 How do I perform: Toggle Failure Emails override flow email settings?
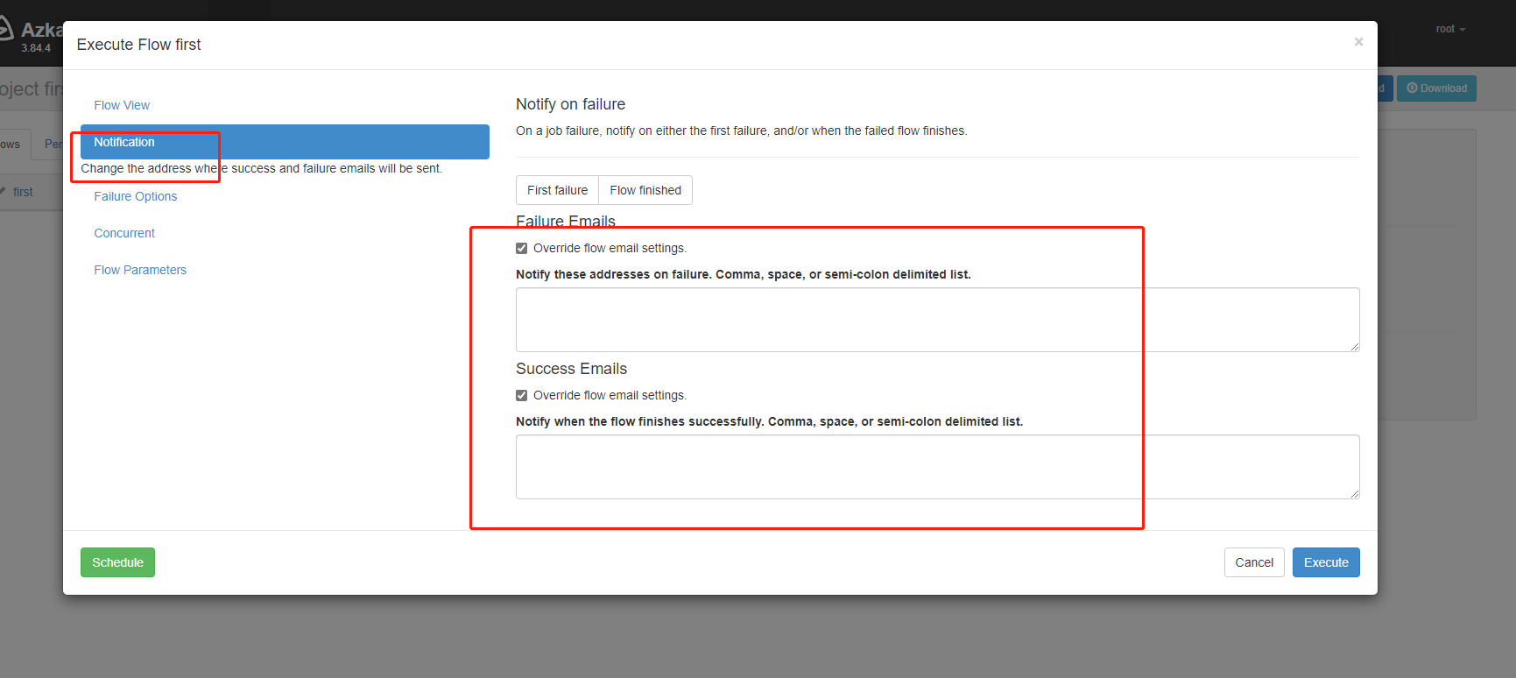pos(522,249)
